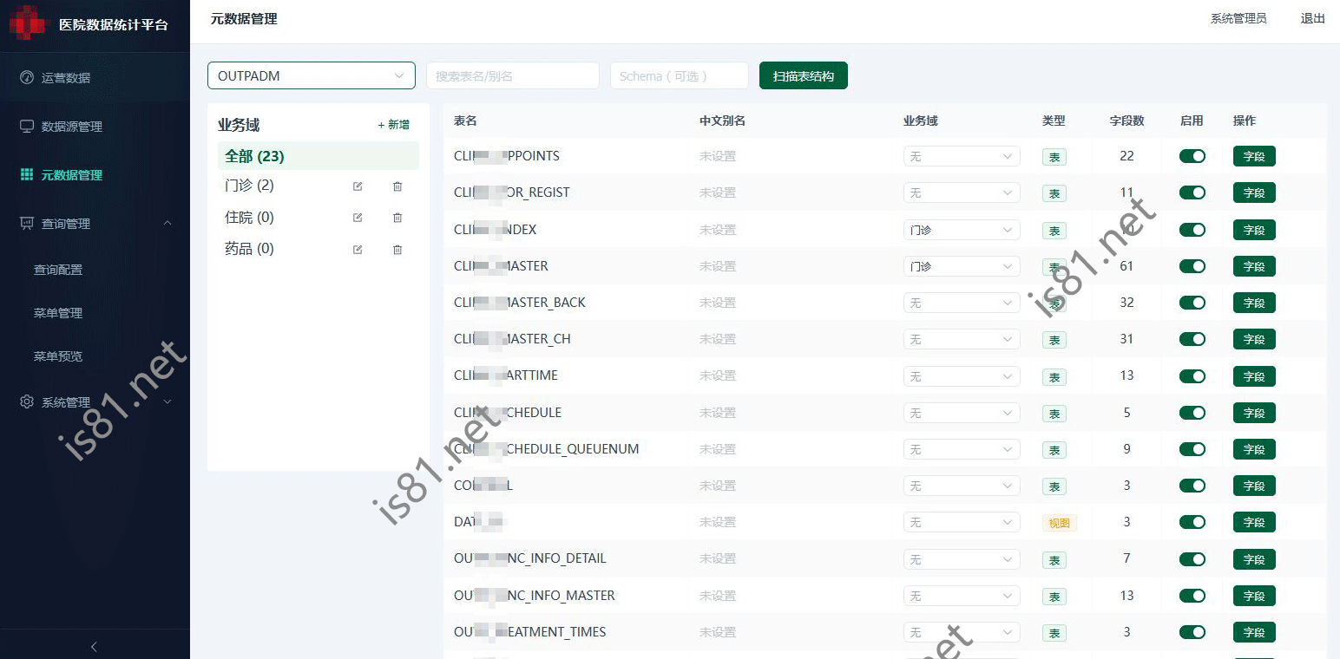Focus the 搜索表名/别名 search field

pos(513,75)
